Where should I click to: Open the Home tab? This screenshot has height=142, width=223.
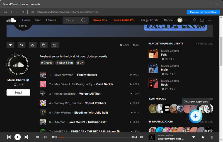pyautogui.click(x=26, y=20)
